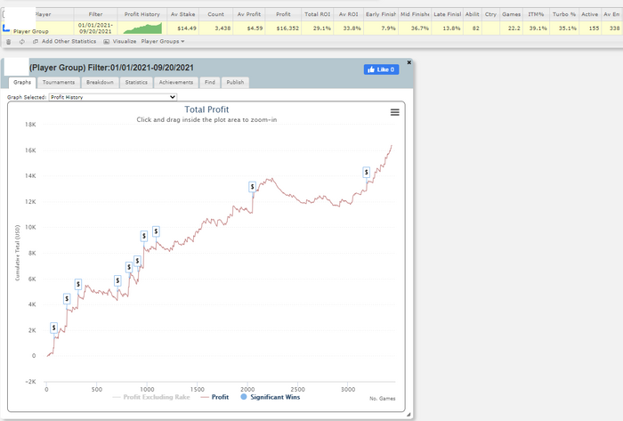Use the panel resize handle at bottom corner
The width and height of the screenshot is (623, 421).
click(x=408, y=414)
